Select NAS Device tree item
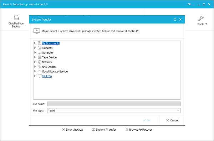The height and width of the screenshot is (141, 214). coord(49,67)
